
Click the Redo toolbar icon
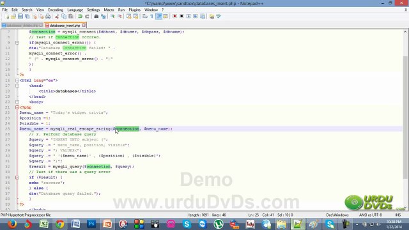87,17
